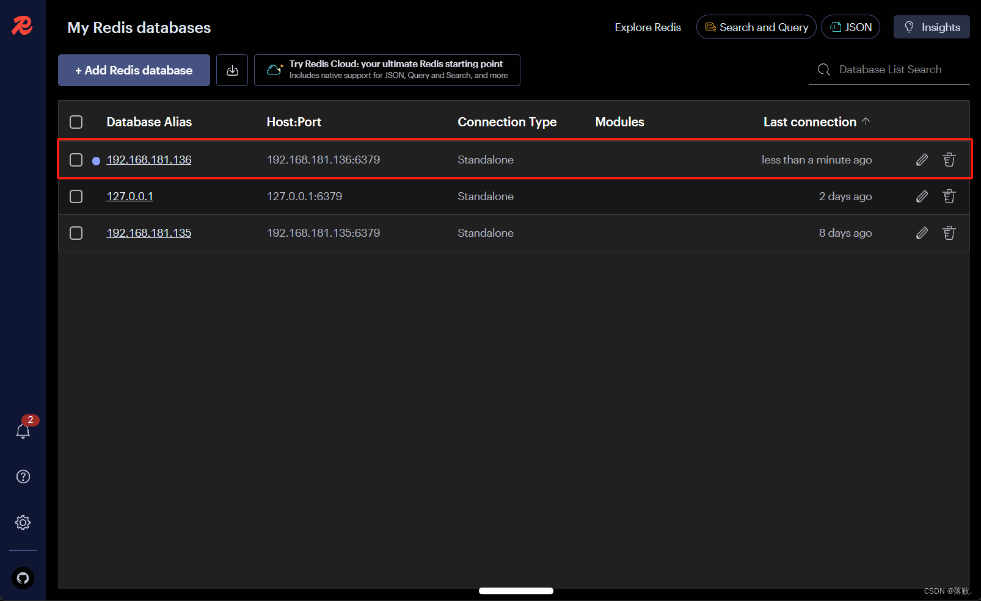The width and height of the screenshot is (981, 601).
Task: Open the GitHub repository icon
Action: click(23, 578)
